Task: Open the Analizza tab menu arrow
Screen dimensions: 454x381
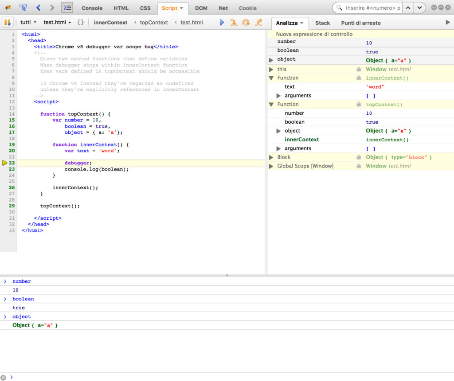Action: point(302,23)
